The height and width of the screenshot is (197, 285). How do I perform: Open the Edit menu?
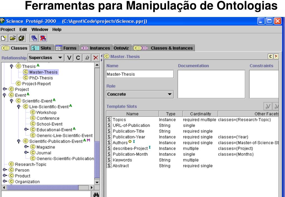click(x=23, y=29)
